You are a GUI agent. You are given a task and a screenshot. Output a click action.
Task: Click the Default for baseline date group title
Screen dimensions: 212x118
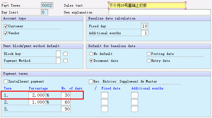pos(112,46)
